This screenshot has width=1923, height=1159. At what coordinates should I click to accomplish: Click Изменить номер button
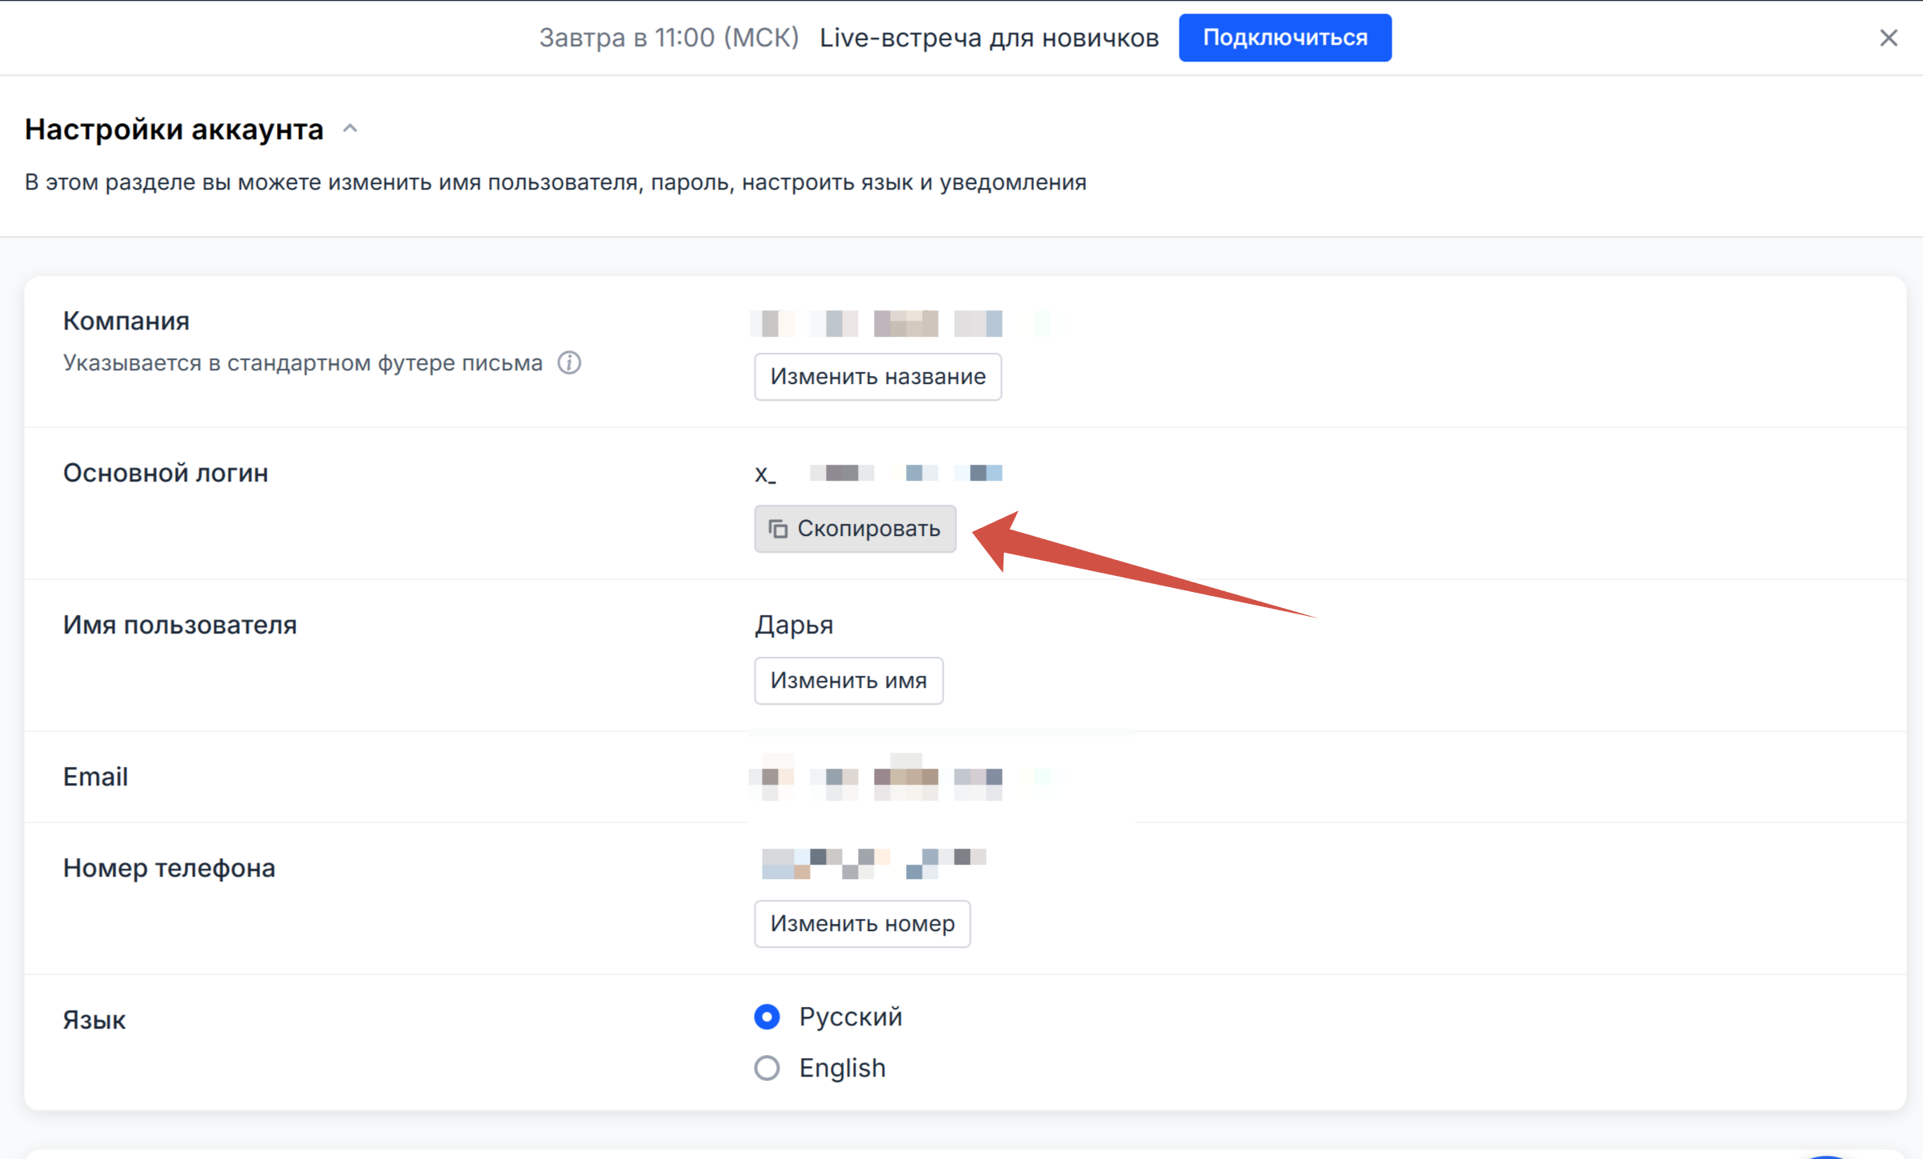pos(862,924)
